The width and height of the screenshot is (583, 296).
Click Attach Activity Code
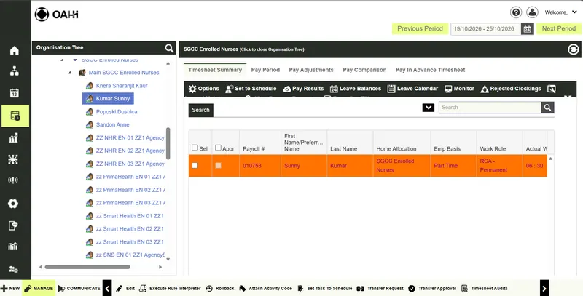pos(265,288)
